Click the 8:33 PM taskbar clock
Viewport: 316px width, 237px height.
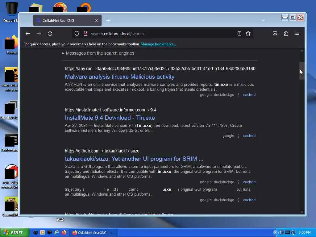pyautogui.click(x=305, y=232)
